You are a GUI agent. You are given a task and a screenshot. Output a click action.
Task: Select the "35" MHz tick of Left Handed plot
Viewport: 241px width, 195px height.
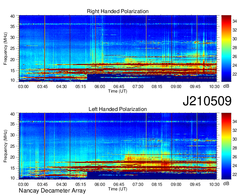[12, 124]
